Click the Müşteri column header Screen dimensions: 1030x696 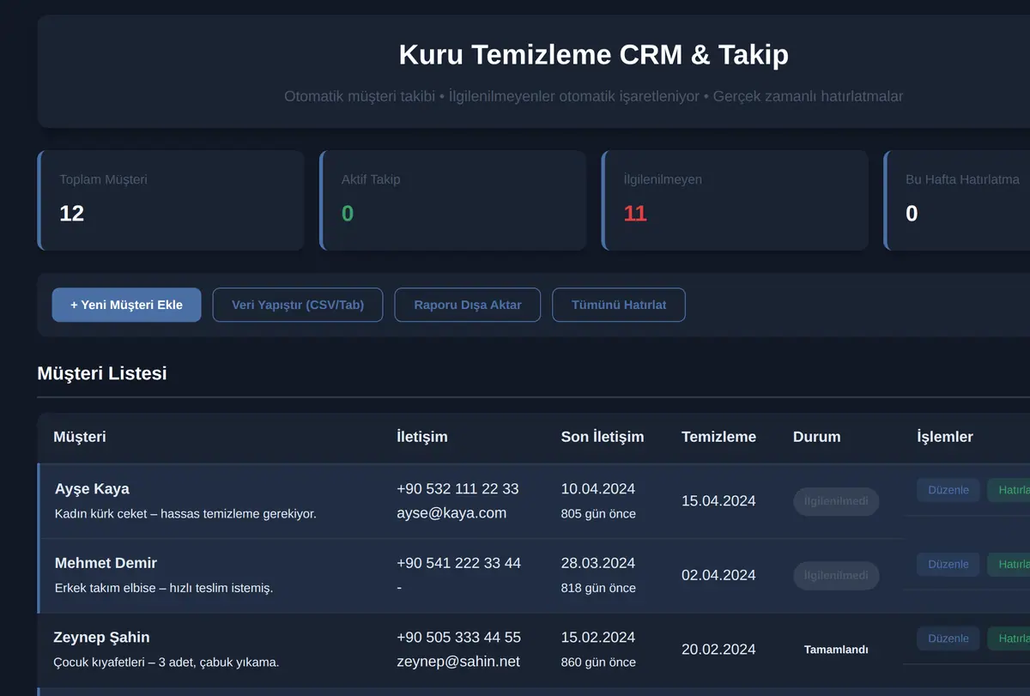coord(80,437)
